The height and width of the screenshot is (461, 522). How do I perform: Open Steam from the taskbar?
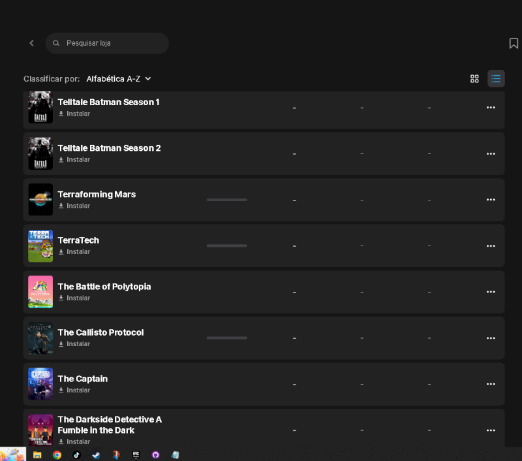(x=96, y=454)
